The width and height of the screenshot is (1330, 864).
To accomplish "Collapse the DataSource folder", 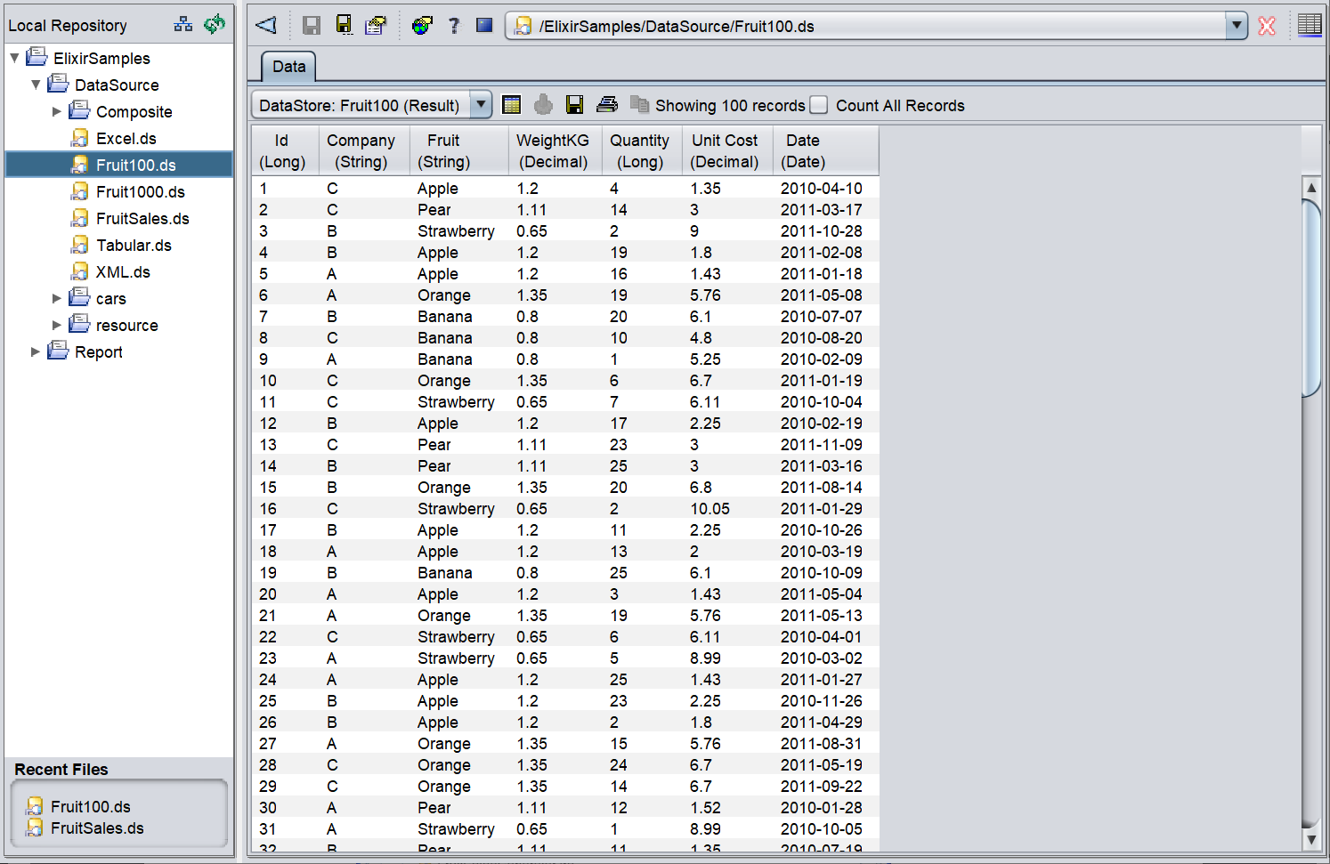I will click(36, 85).
